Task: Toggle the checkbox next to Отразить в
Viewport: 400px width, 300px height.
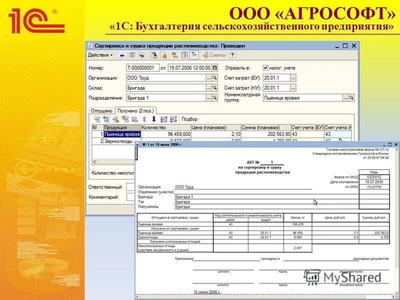Action: [x=265, y=68]
